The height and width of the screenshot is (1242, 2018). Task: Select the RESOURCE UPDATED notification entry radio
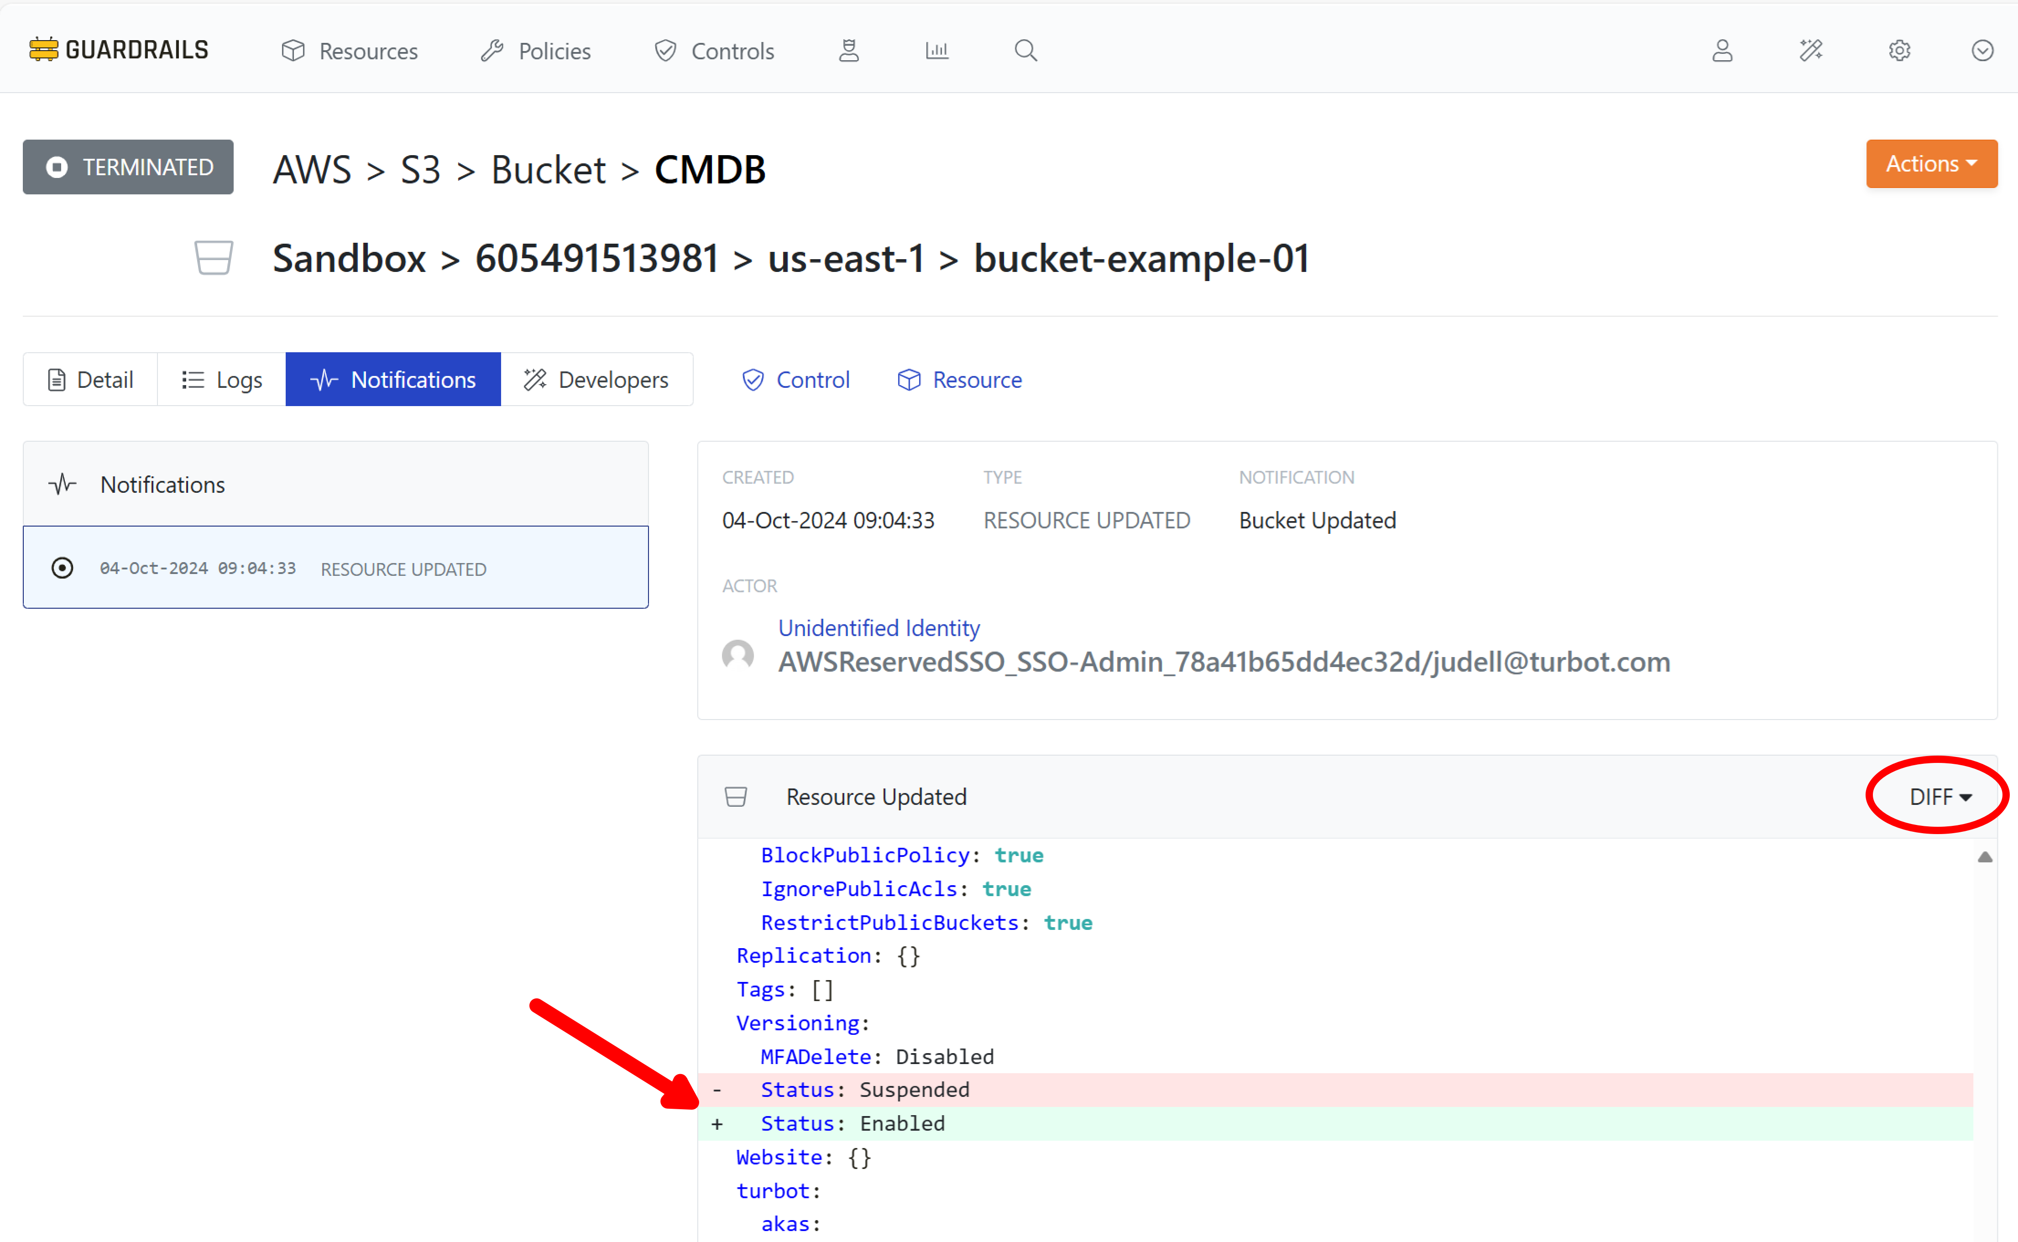(x=63, y=568)
